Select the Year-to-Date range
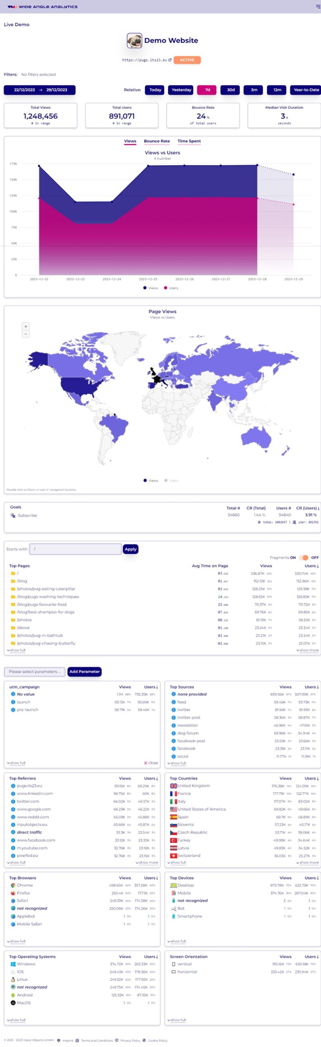This screenshot has width=321, height=1047. coord(306,90)
